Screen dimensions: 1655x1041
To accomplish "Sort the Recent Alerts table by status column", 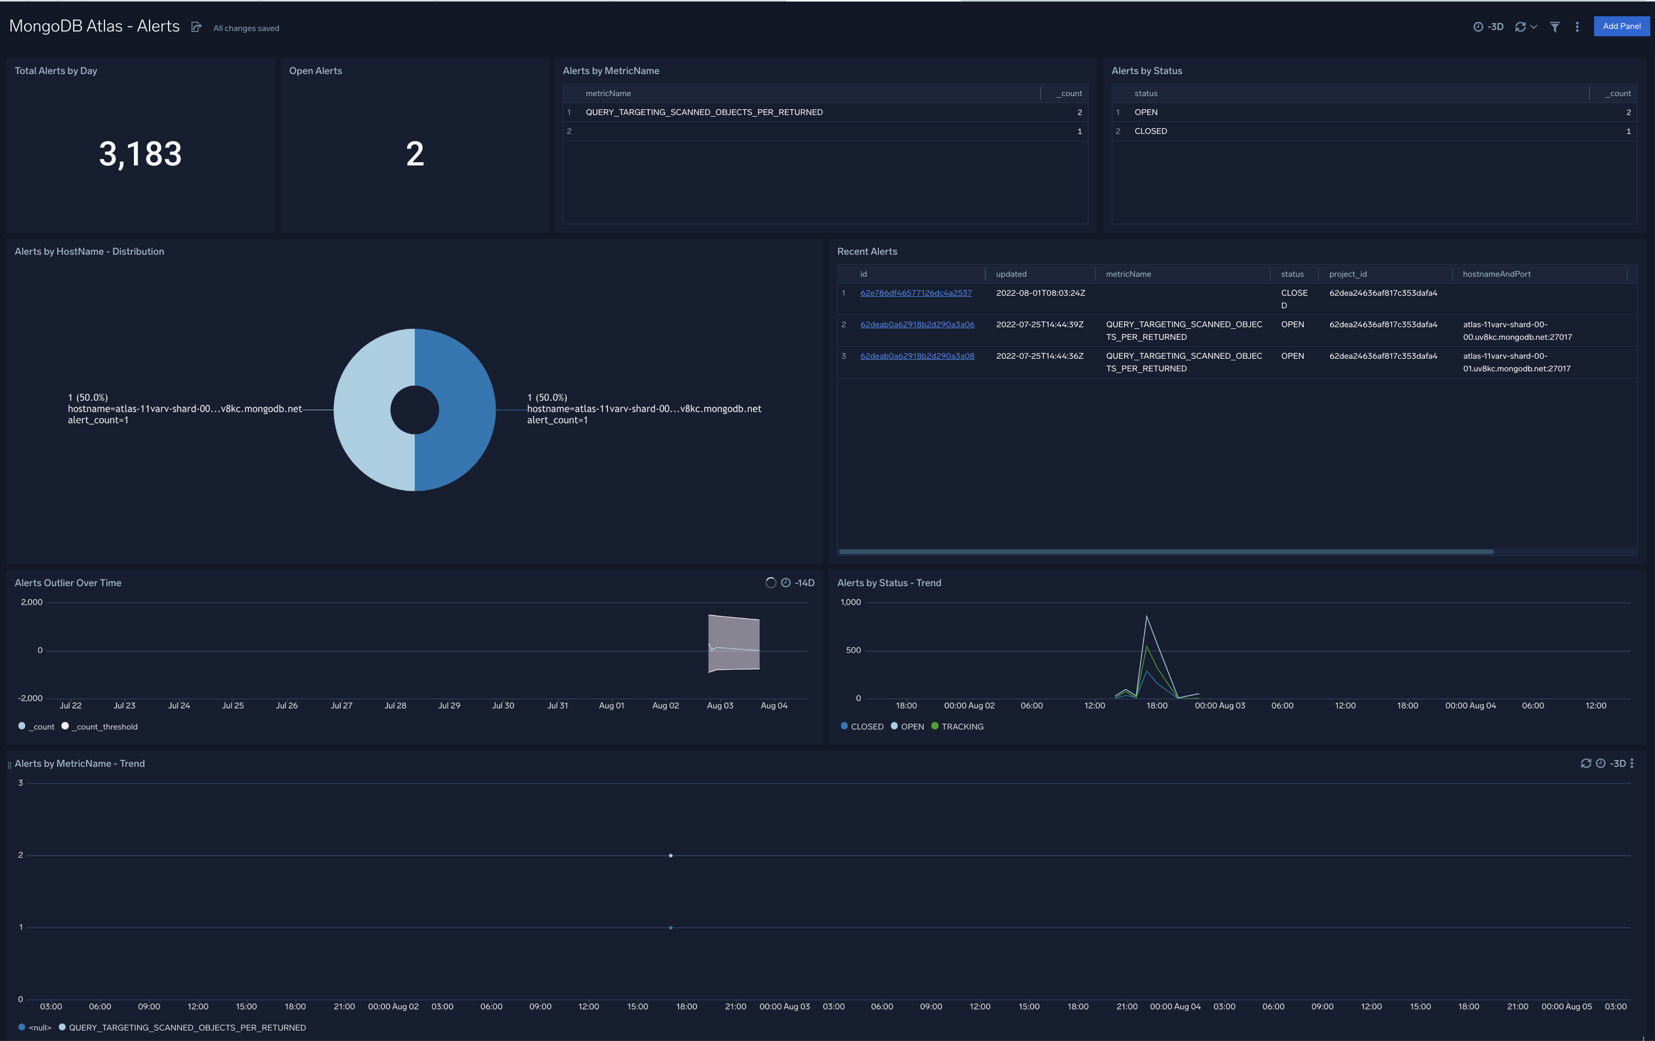I will 1292,274.
